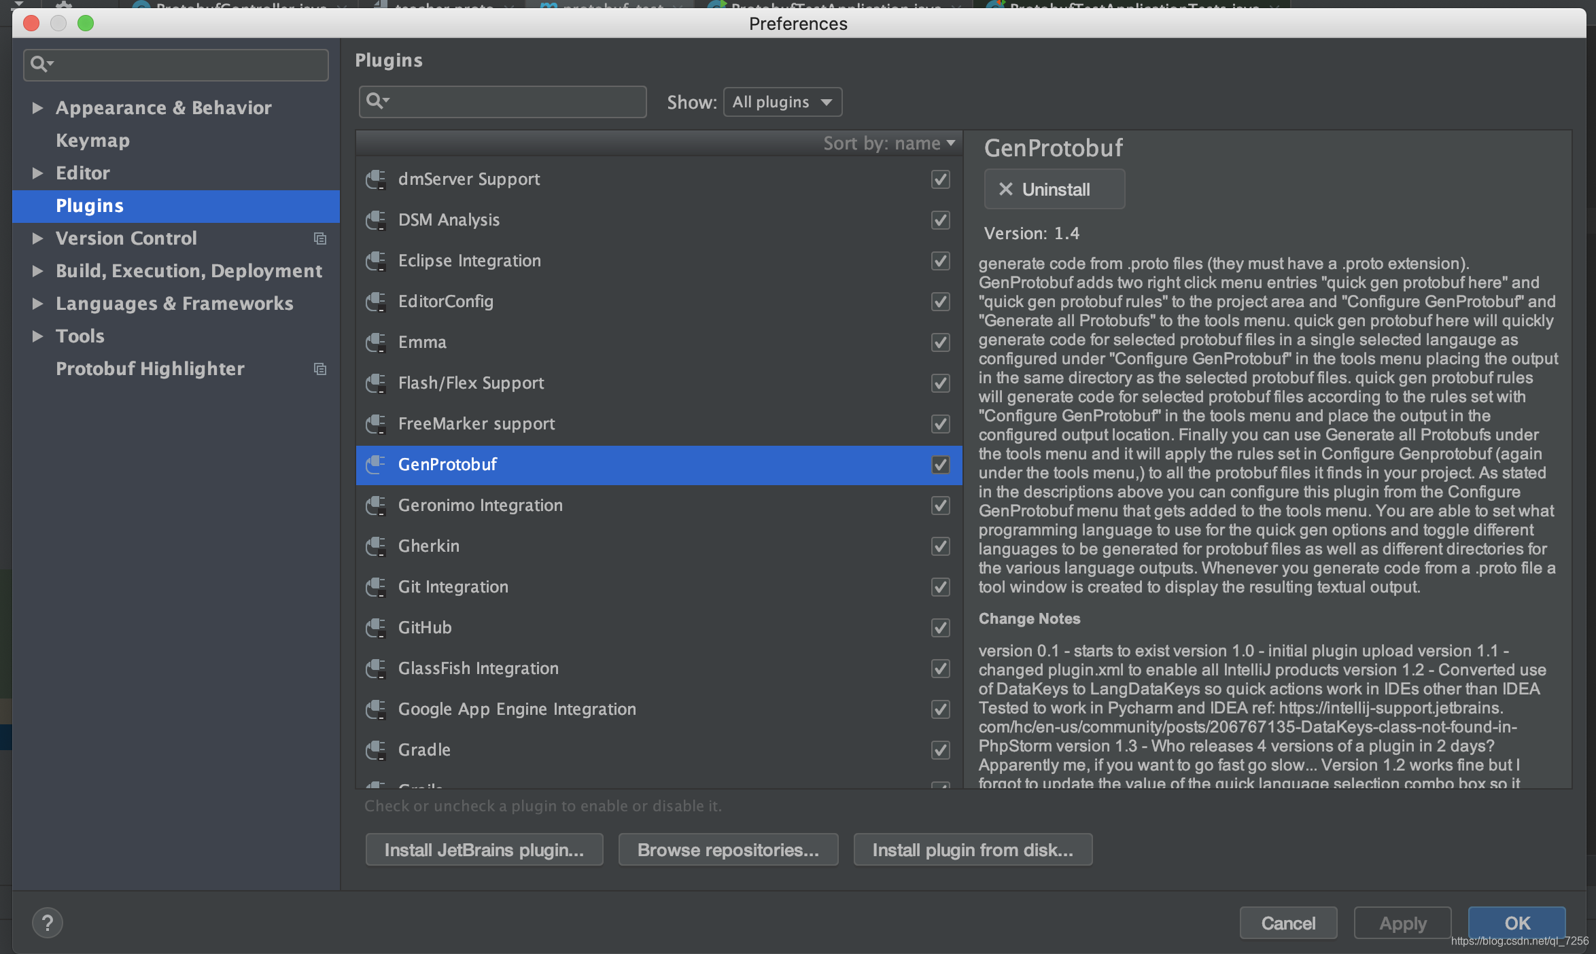This screenshot has height=954, width=1596.
Task: Click the GitHub plugin icon
Action: coord(376,628)
